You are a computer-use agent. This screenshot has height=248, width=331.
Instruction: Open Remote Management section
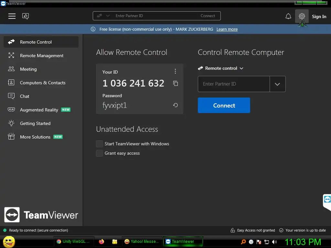41,56
